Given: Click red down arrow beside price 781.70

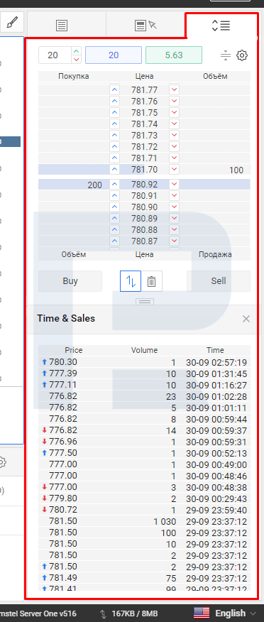Looking at the screenshot, I should point(174,170).
